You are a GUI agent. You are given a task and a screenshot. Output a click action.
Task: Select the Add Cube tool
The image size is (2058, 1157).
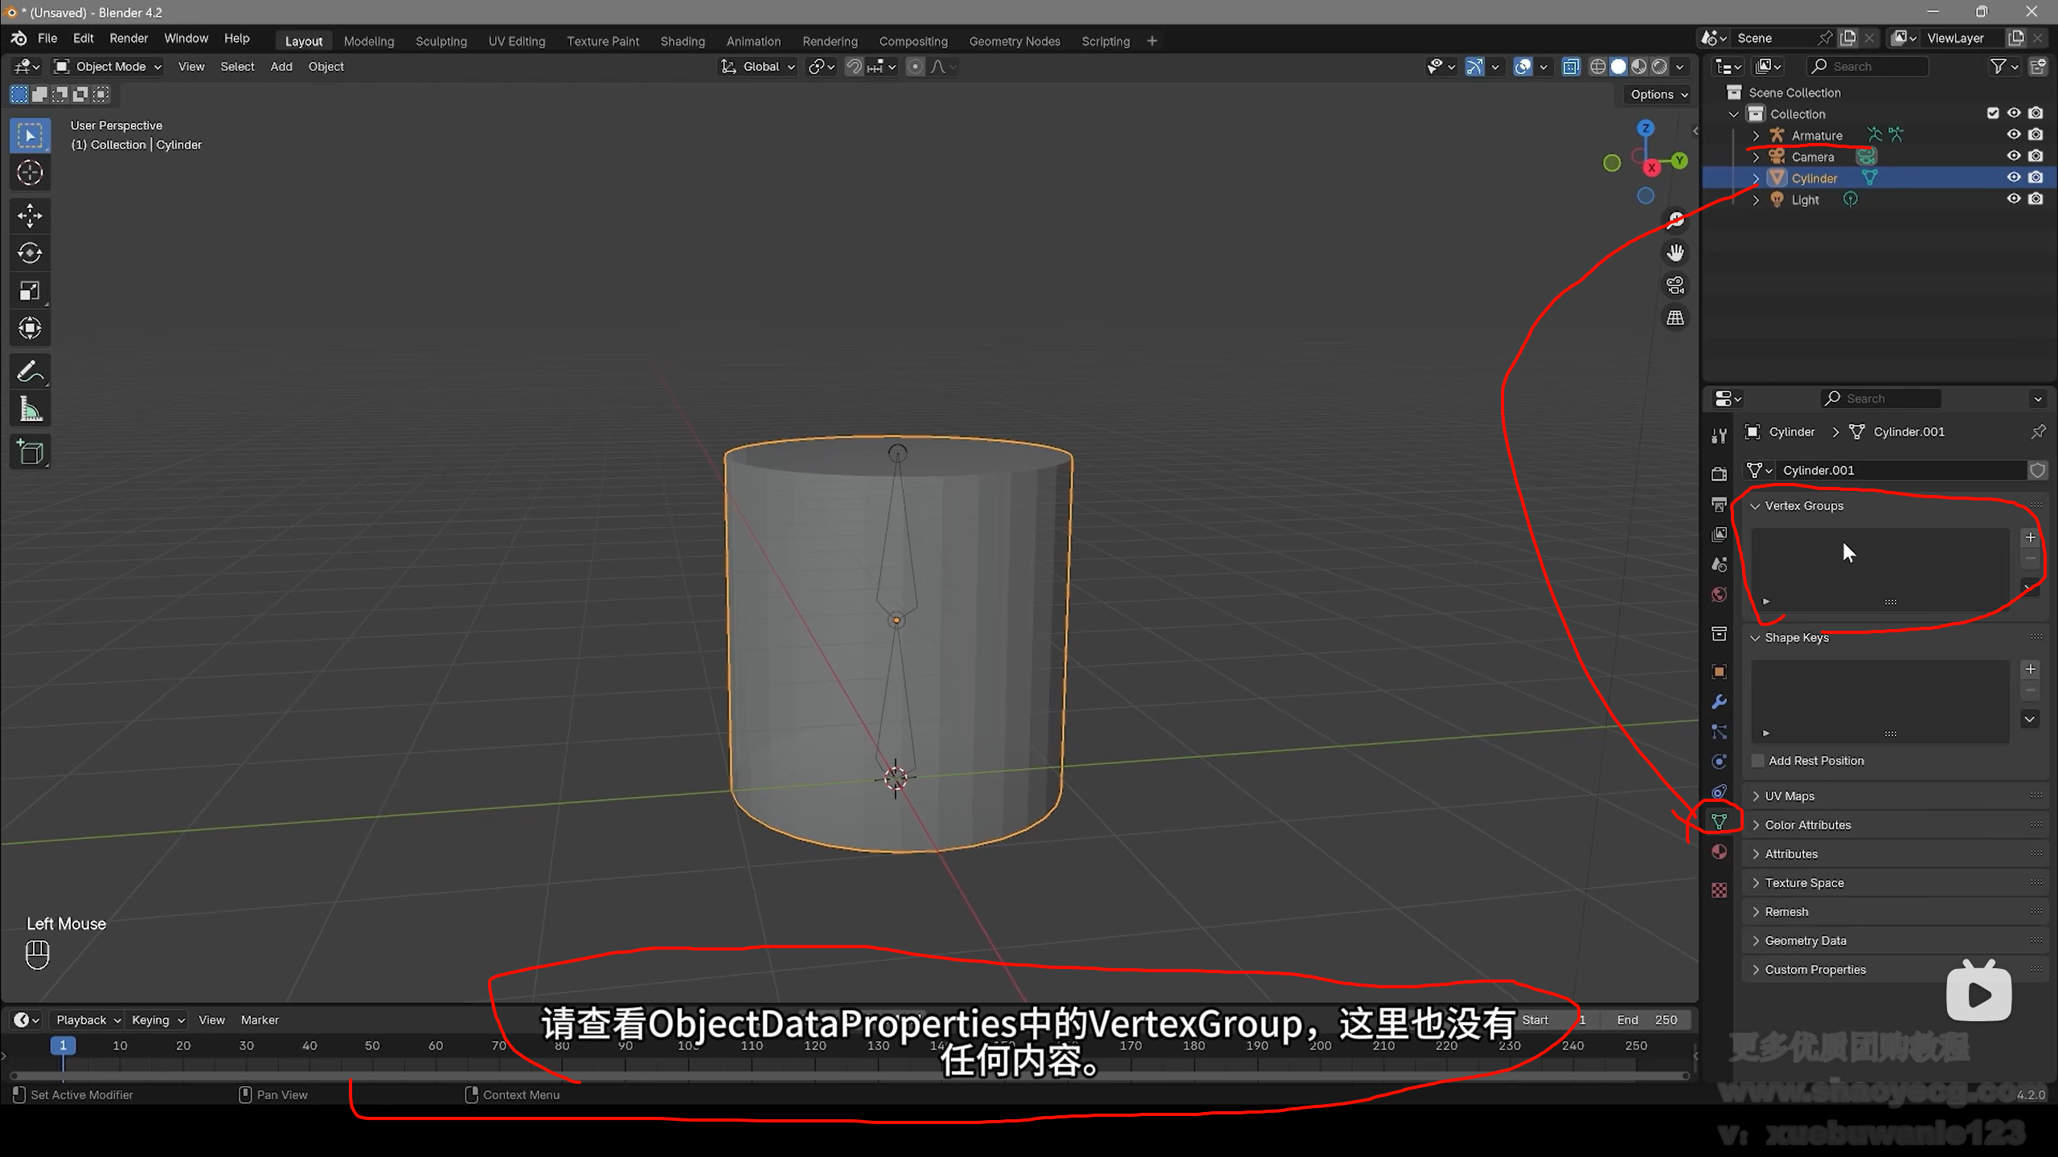31,452
